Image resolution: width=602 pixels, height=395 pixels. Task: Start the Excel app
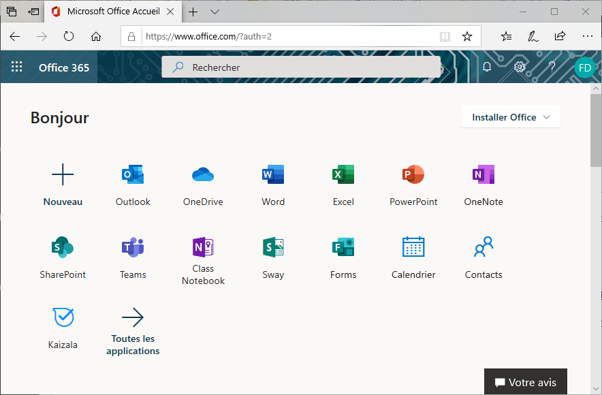[343, 185]
